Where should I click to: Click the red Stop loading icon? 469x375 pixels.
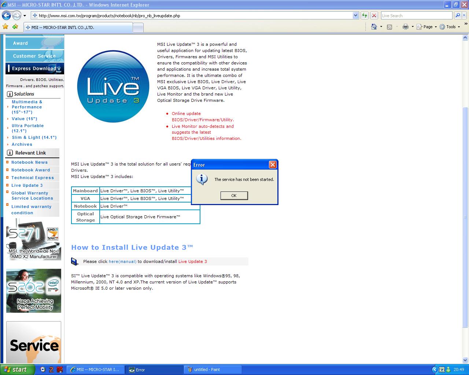374,15
